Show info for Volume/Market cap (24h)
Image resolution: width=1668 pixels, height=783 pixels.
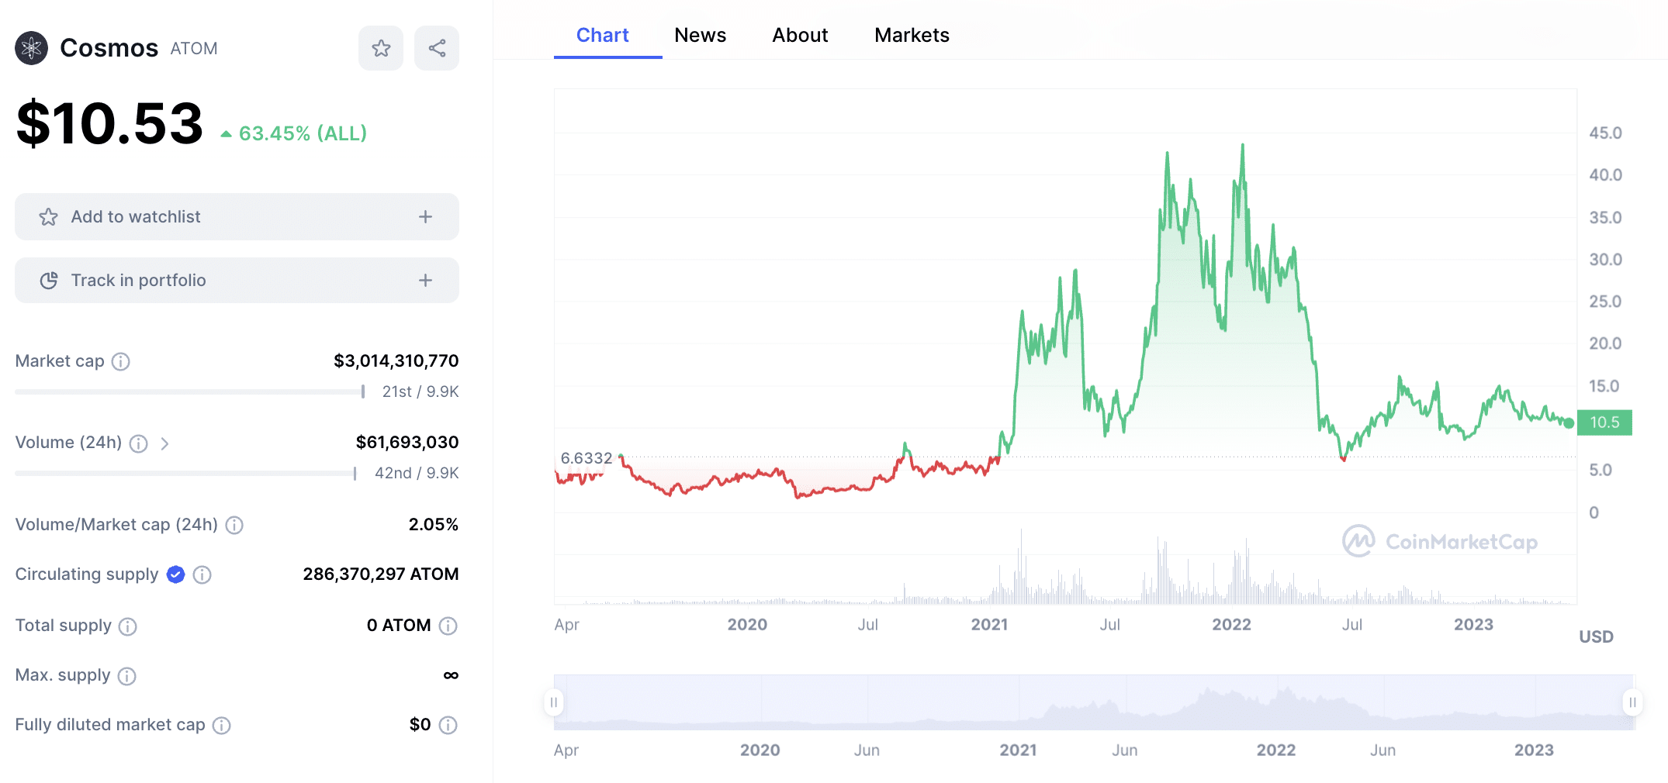(x=234, y=526)
